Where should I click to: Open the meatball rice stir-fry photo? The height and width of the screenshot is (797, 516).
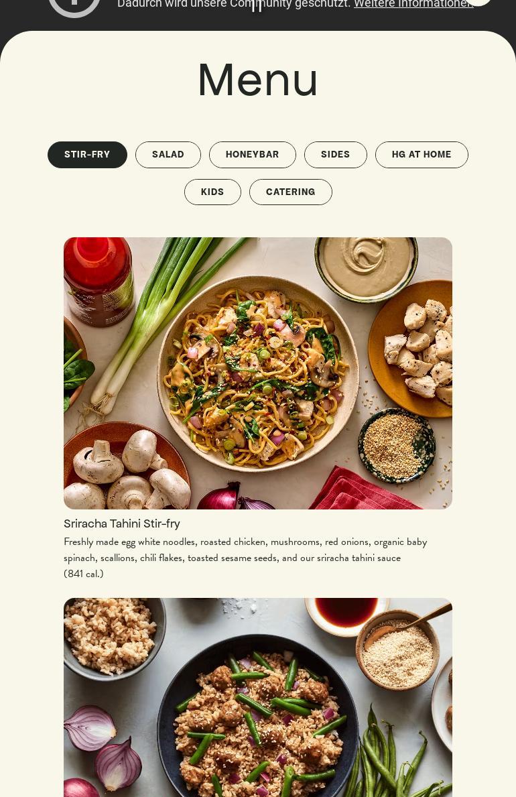[258, 697]
